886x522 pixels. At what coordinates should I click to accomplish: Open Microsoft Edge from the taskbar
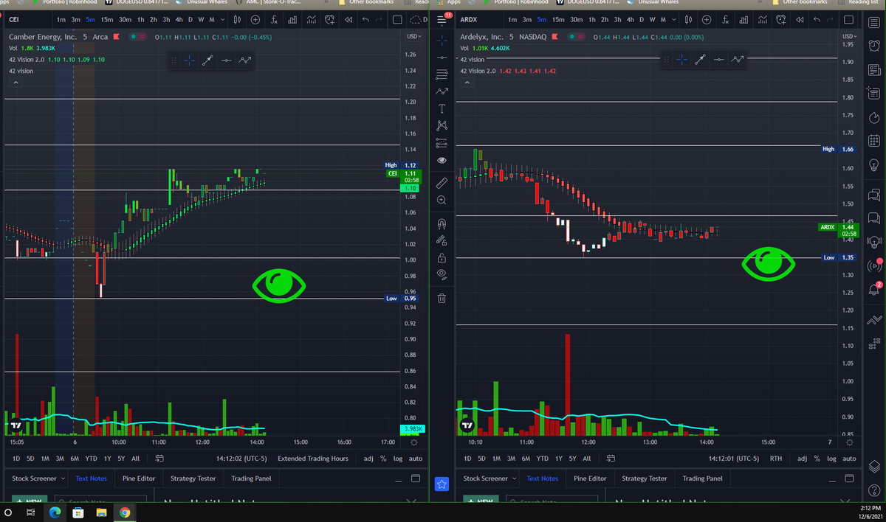(55, 512)
